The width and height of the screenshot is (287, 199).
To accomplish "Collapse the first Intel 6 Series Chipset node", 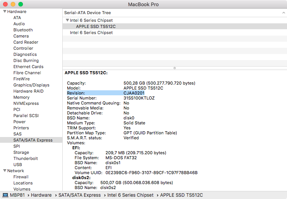I will pyautogui.click(x=67, y=20).
